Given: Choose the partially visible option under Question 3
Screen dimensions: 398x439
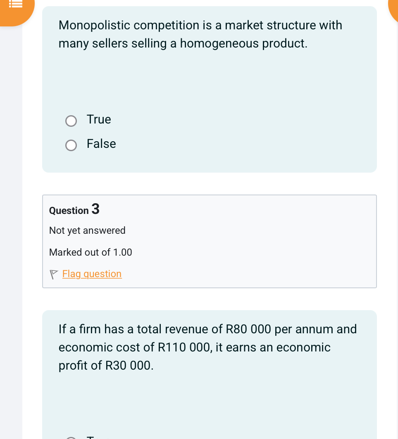Looking at the screenshot, I should (x=71, y=438).
